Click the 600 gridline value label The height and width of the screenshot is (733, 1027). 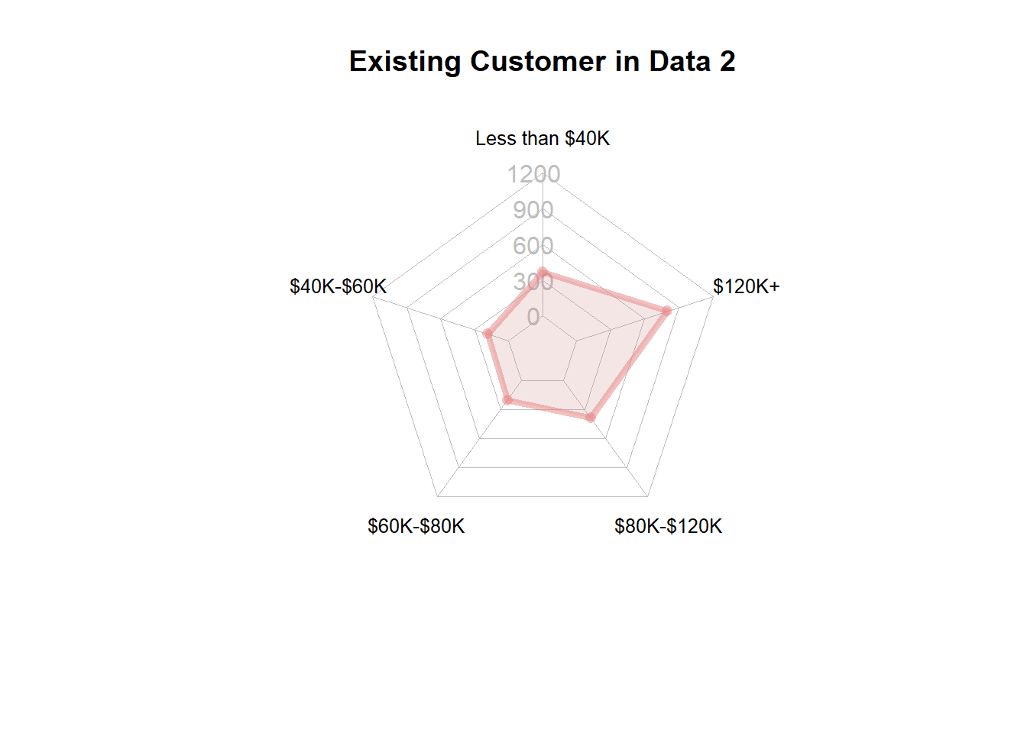(x=533, y=246)
